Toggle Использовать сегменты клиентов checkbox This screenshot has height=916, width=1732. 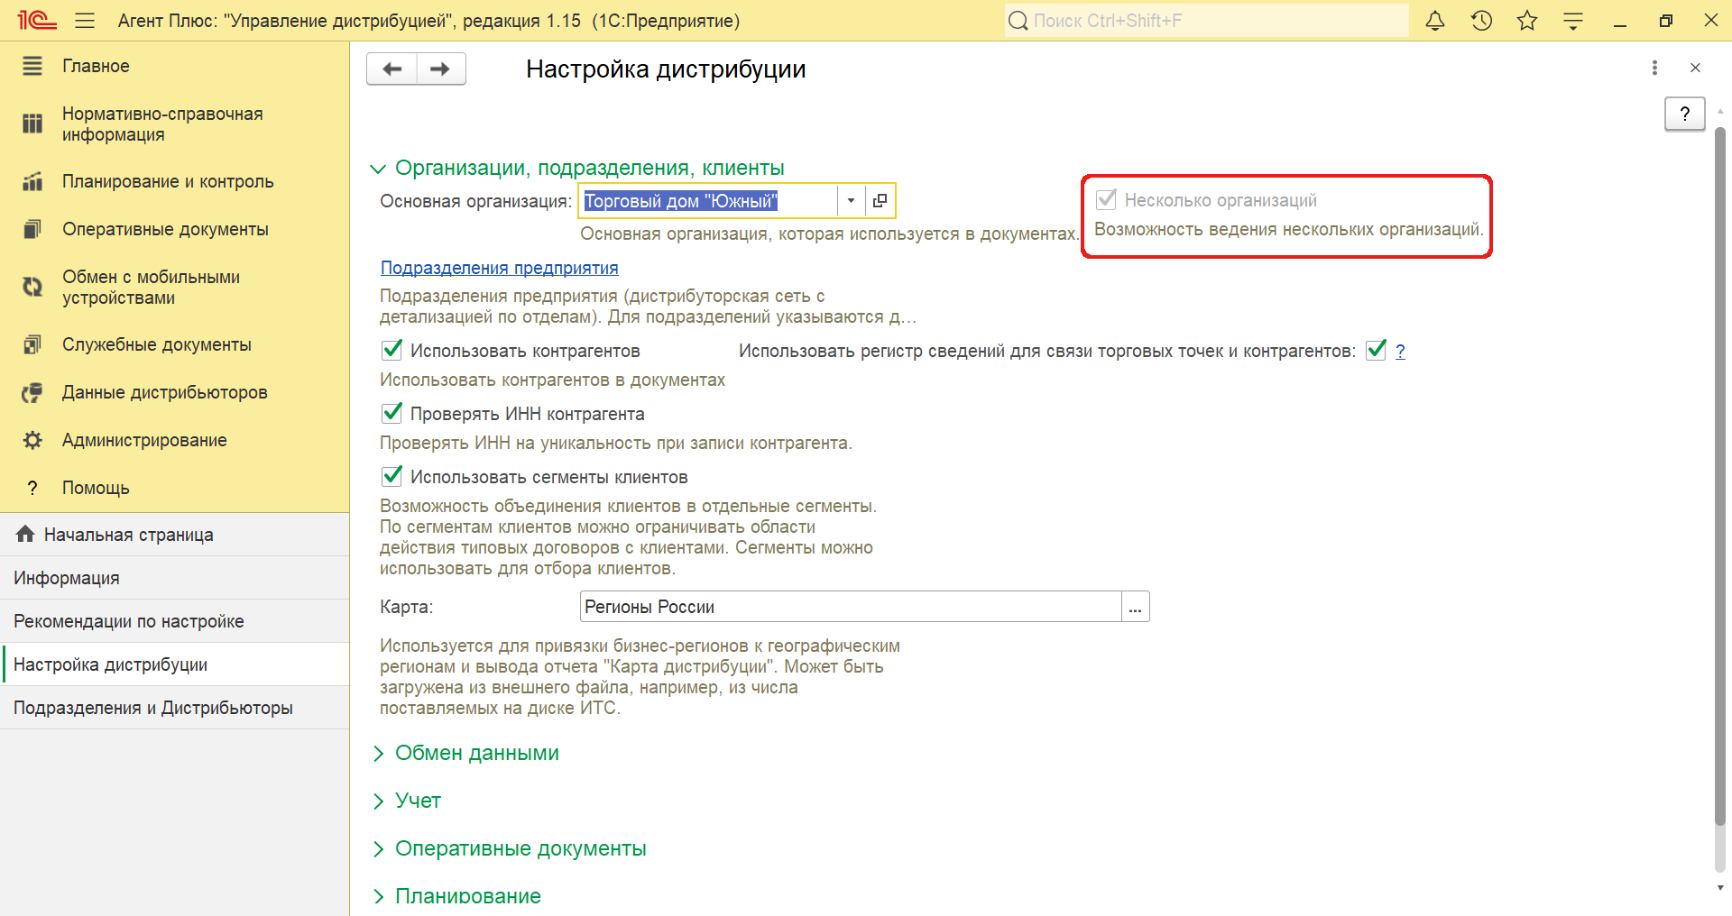click(392, 476)
